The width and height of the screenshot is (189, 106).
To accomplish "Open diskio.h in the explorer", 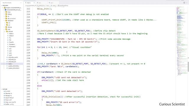I will pyautogui.click(x=11, y=36).
